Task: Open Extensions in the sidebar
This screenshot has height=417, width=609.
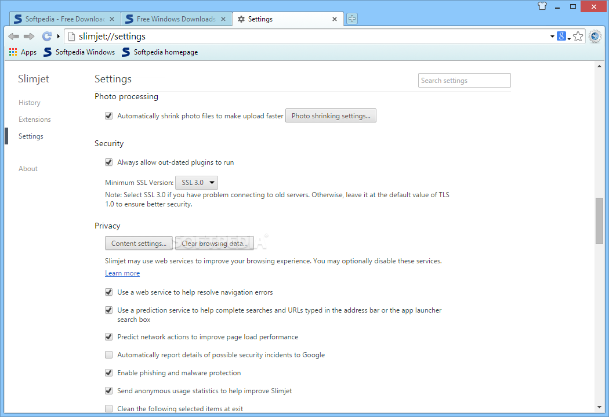Action: click(x=35, y=119)
